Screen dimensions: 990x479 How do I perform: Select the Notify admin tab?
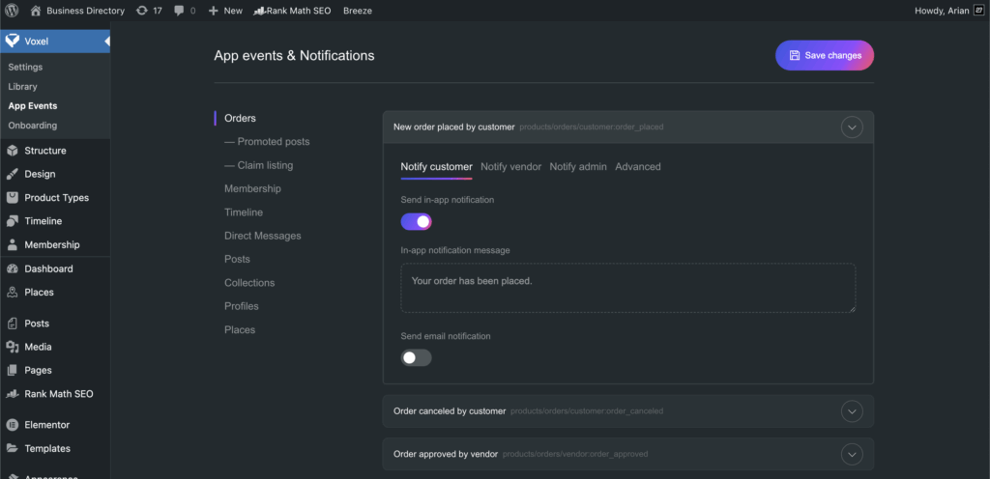tap(578, 167)
